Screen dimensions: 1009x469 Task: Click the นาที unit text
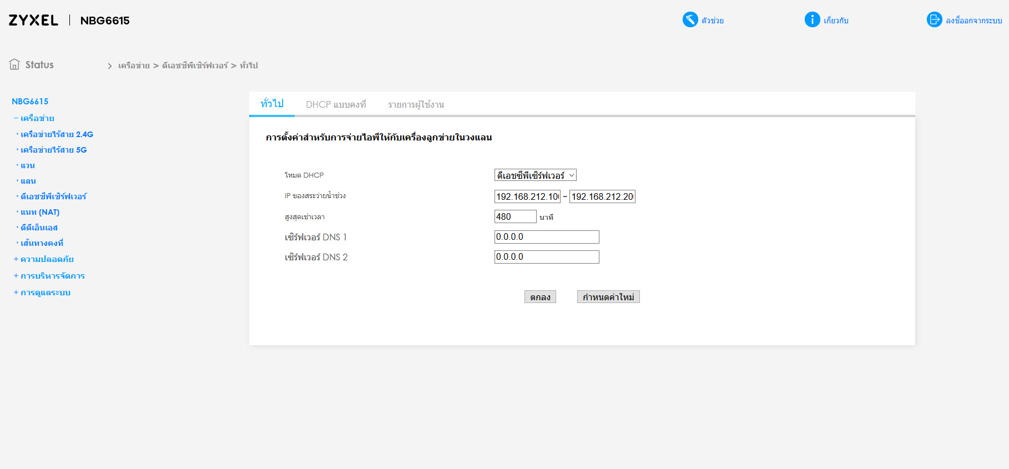click(546, 217)
